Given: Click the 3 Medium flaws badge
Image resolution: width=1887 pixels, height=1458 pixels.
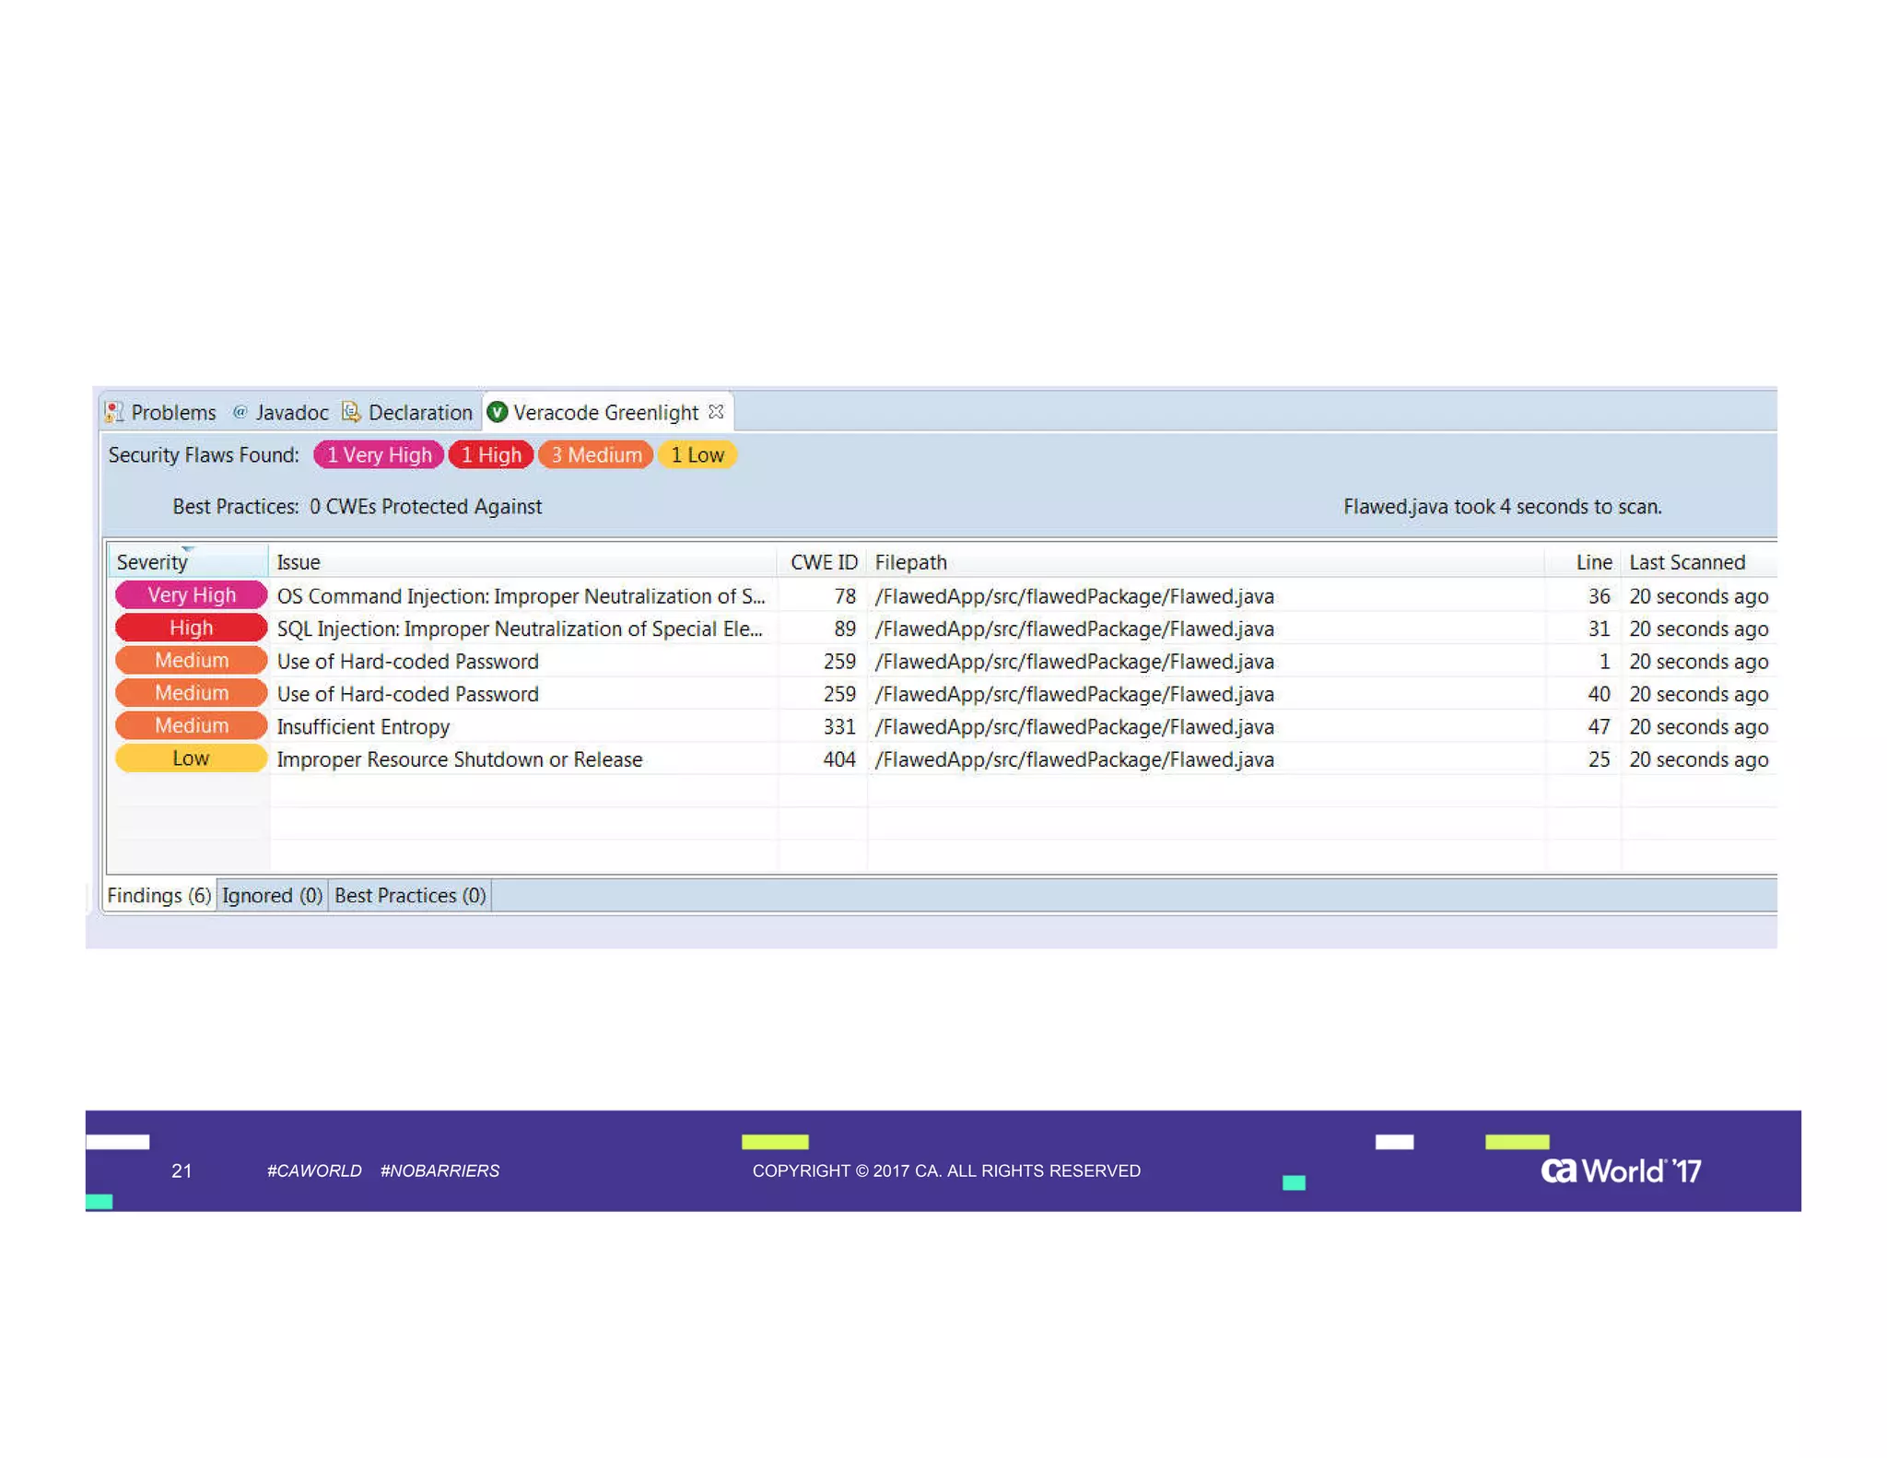Looking at the screenshot, I should [596, 455].
